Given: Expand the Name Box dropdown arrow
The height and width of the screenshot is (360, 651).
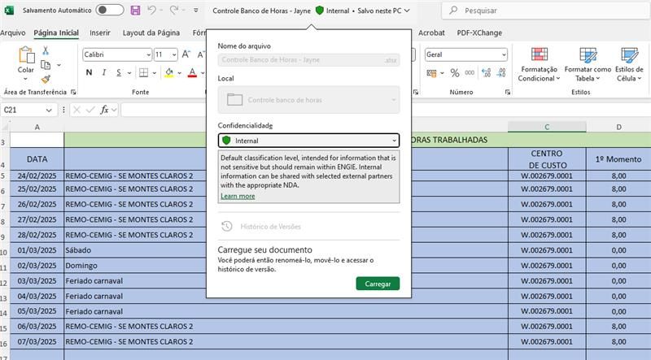Looking at the screenshot, I should point(49,110).
